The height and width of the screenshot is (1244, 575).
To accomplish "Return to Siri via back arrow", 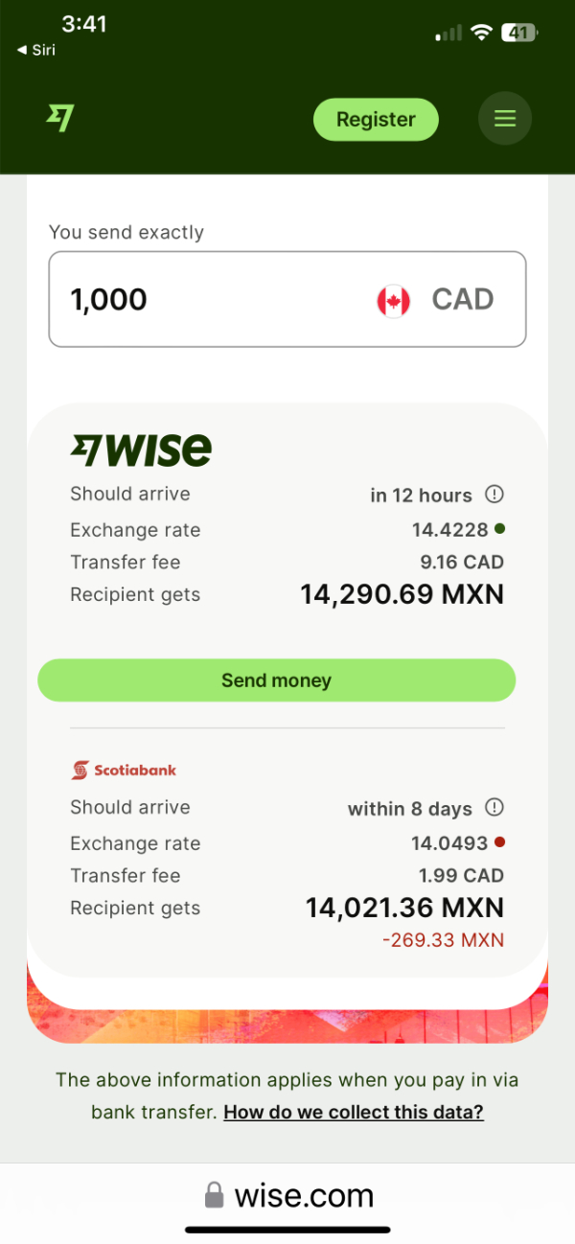I will click(x=36, y=51).
